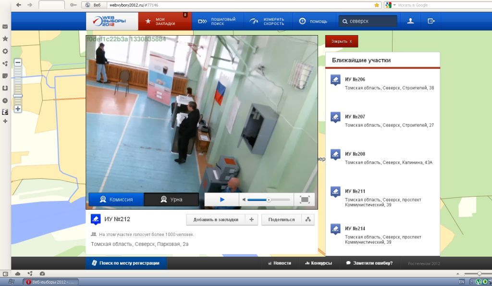Adjust the video volume slider
The height and width of the screenshot is (286, 492).
[268, 199]
